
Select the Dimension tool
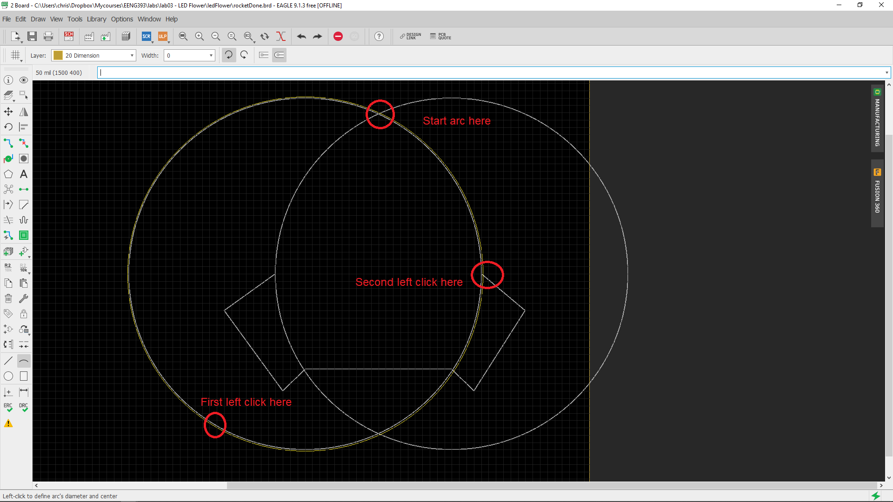[x=24, y=392]
